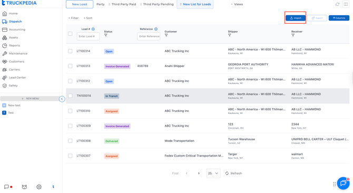Open the Home sidebar icon
The width and height of the screenshot is (353, 193).
[5, 14]
